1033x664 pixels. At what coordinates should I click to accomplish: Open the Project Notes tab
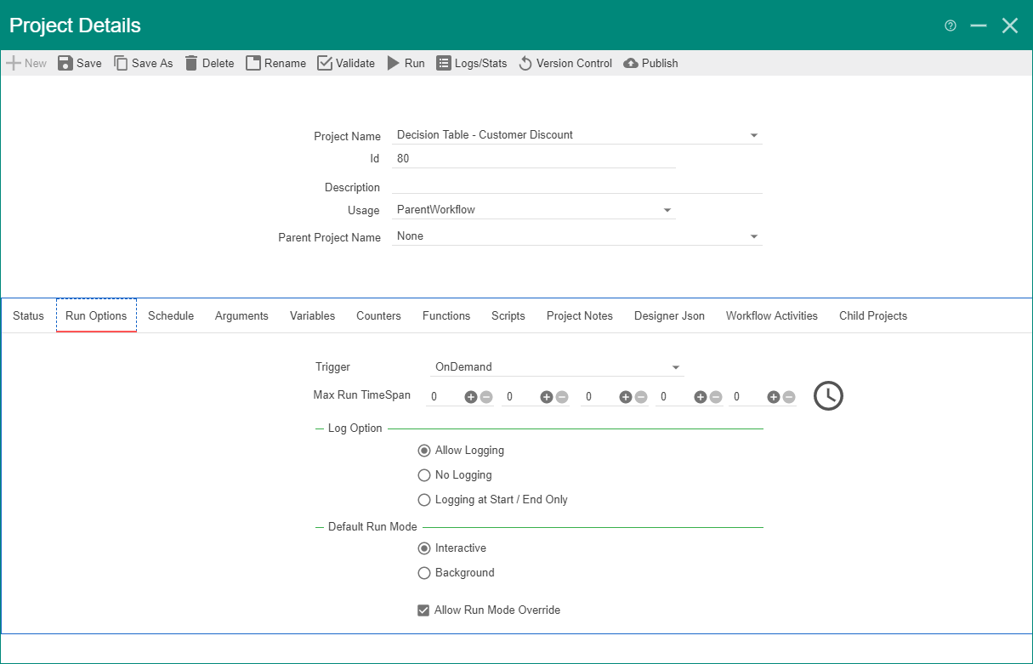coord(580,315)
